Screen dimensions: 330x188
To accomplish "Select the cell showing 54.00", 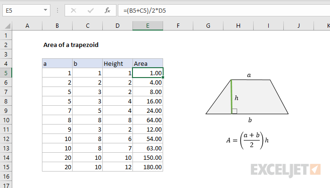I will pos(148,139).
